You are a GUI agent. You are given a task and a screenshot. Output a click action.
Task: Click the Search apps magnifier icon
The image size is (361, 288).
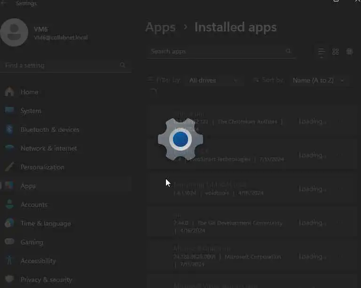(288, 51)
